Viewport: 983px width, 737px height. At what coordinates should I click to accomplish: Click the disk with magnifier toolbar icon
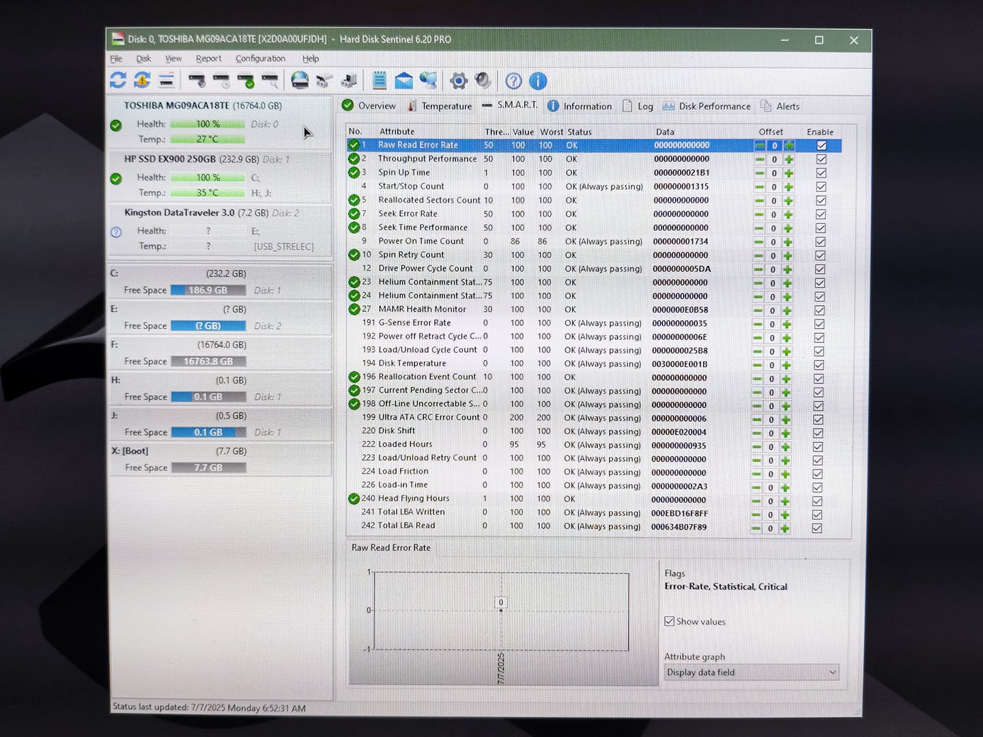(x=270, y=81)
